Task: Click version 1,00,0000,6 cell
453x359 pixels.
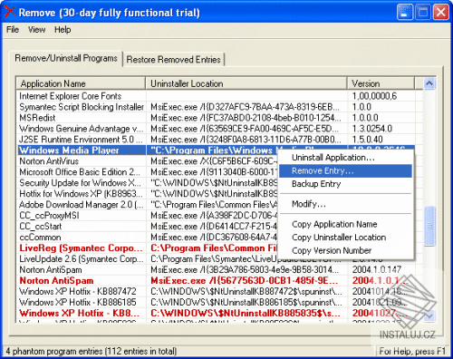Action: (374, 96)
